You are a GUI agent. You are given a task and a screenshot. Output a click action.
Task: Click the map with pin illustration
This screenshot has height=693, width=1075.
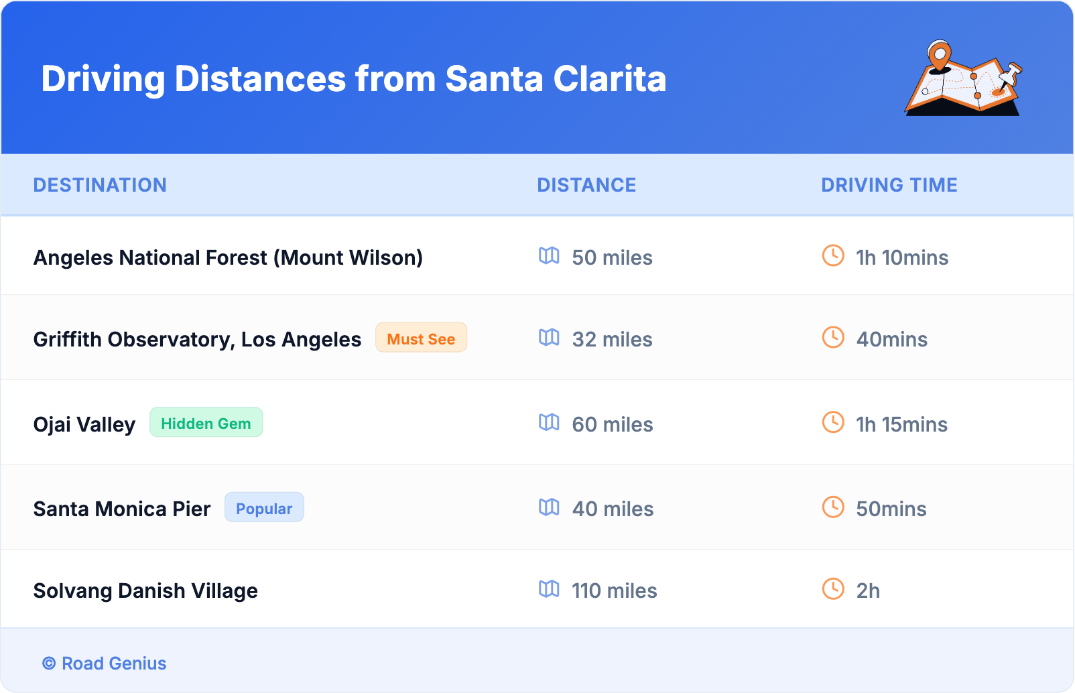pyautogui.click(x=963, y=79)
